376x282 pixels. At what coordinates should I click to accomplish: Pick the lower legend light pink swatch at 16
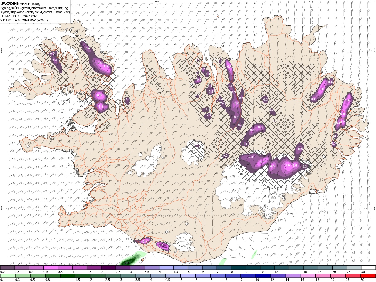pyautogui.click(x=308, y=276)
